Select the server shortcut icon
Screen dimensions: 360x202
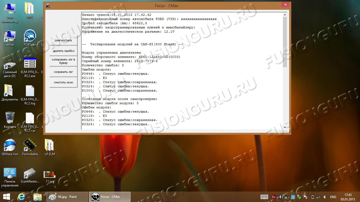pyautogui.click(x=10, y=38)
